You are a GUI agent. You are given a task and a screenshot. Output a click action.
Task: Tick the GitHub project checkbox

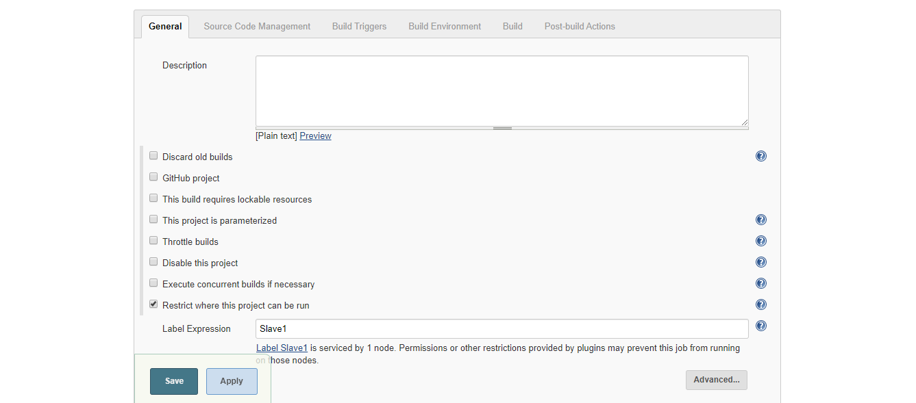(x=153, y=177)
